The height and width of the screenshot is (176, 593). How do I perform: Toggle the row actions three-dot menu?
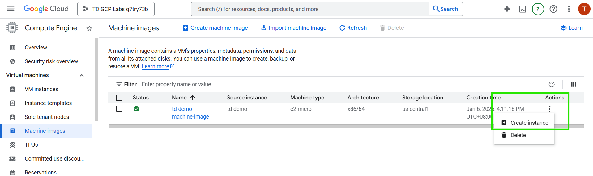[549, 109]
